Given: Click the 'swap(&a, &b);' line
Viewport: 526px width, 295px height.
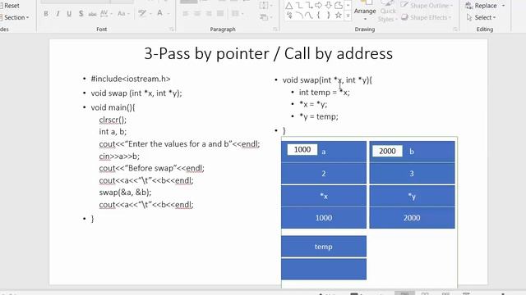Looking at the screenshot, I should [125, 193].
